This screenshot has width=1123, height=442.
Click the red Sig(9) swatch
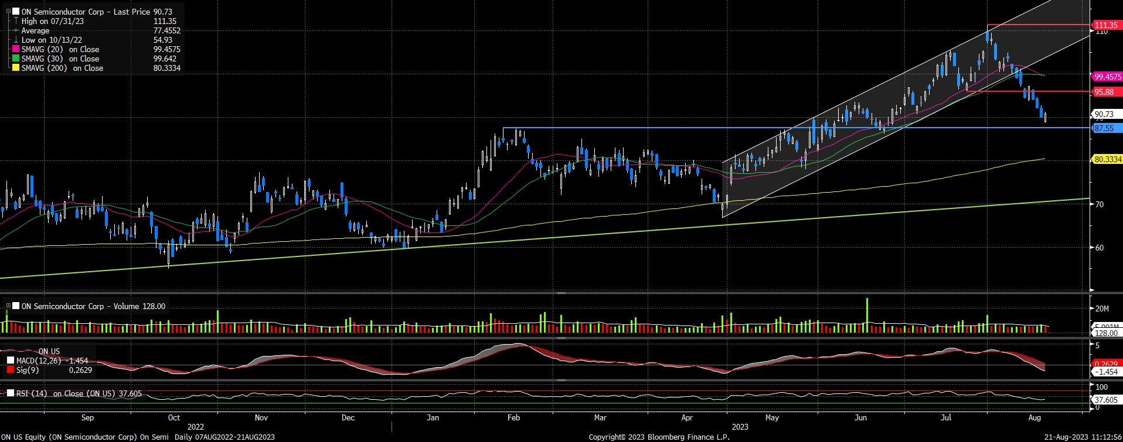click(x=10, y=370)
